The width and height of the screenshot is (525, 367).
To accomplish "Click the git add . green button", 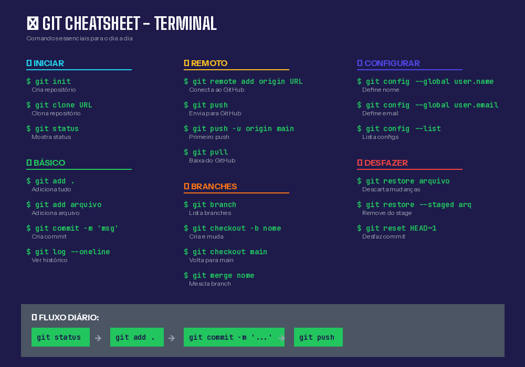I will coord(137,337).
